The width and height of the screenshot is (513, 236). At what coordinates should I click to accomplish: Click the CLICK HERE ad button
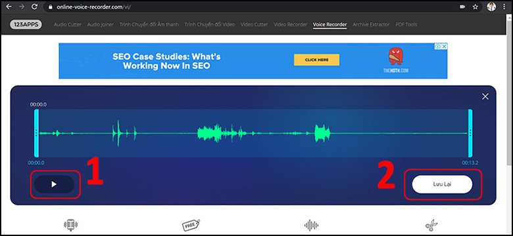pyautogui.click(x=317, y=60)
